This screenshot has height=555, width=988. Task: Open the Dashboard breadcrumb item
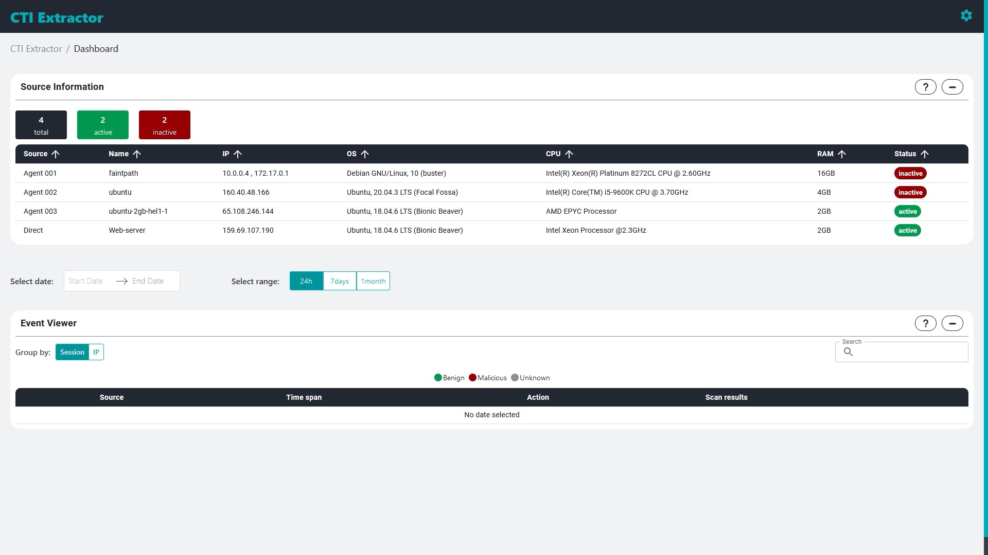point(96,48)
